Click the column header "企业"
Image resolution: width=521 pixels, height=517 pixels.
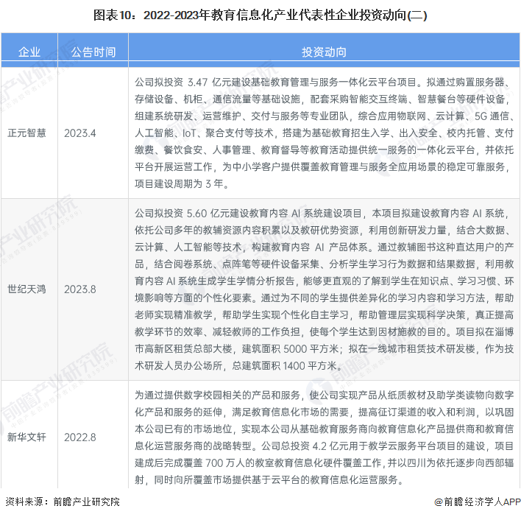[x=29, y=52]
